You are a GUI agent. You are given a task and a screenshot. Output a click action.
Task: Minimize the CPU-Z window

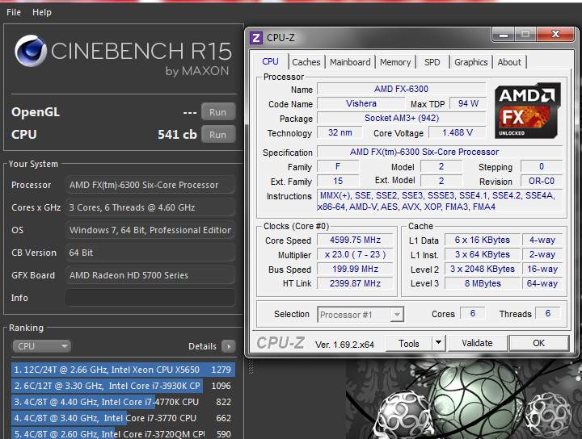pos(502,35)
